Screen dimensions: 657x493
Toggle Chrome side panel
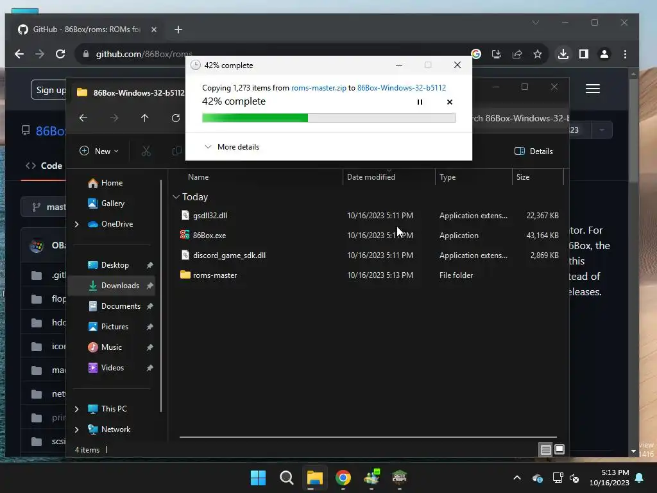click(x=584, y=54)
